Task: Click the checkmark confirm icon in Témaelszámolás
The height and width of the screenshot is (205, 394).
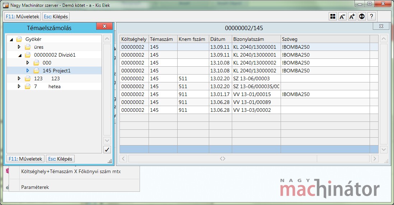Action: click(x=107, y=149)
